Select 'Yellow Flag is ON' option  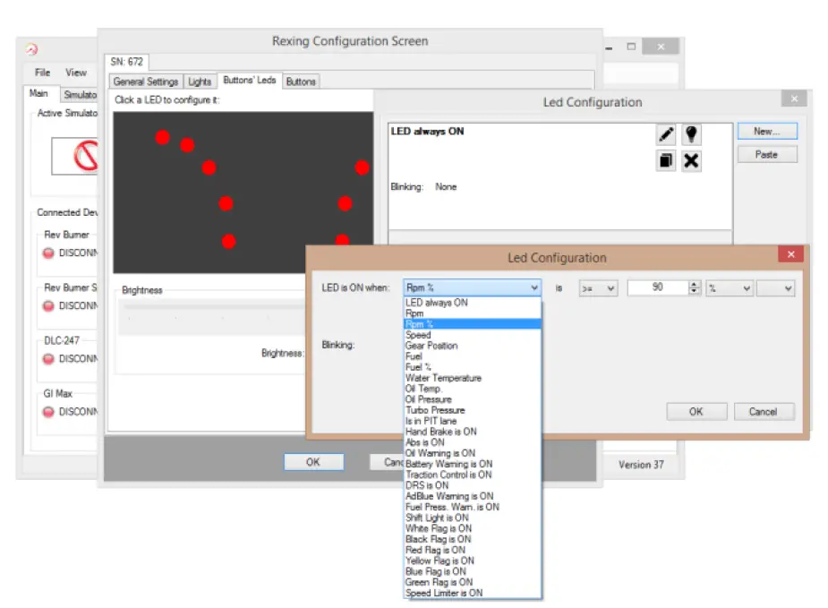pos(472,561)
